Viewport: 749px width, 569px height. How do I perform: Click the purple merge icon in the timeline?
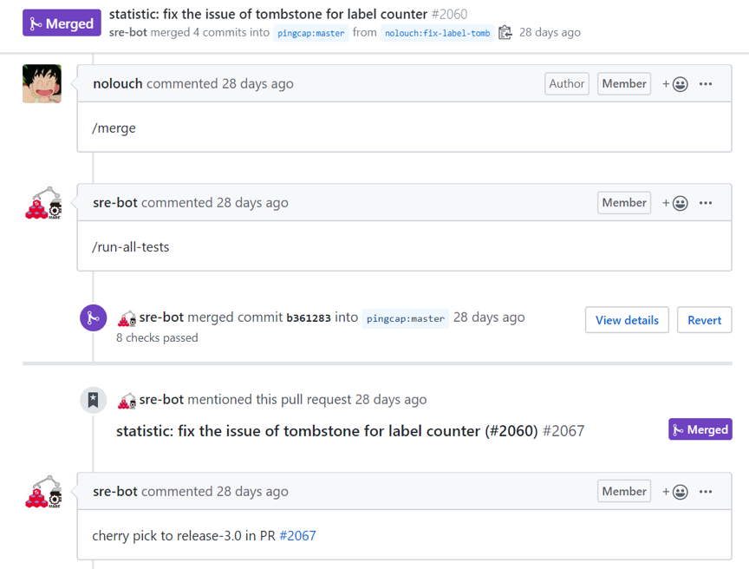pos(93,317)
